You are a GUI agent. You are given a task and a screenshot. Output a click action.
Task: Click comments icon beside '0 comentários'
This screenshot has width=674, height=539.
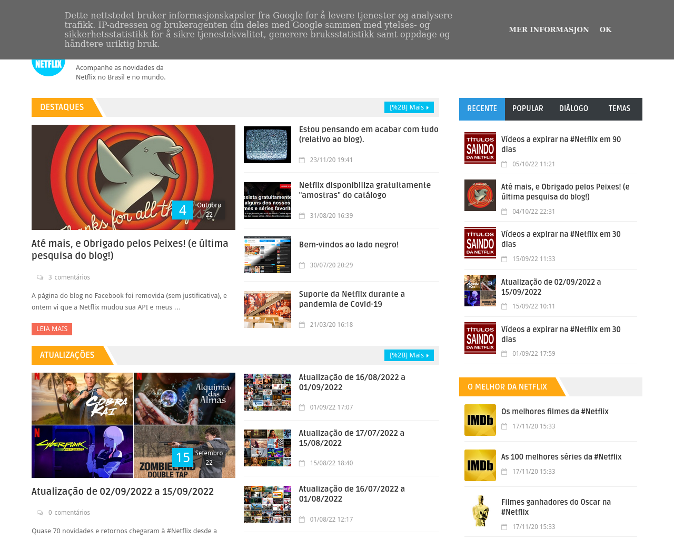(40, 513)
